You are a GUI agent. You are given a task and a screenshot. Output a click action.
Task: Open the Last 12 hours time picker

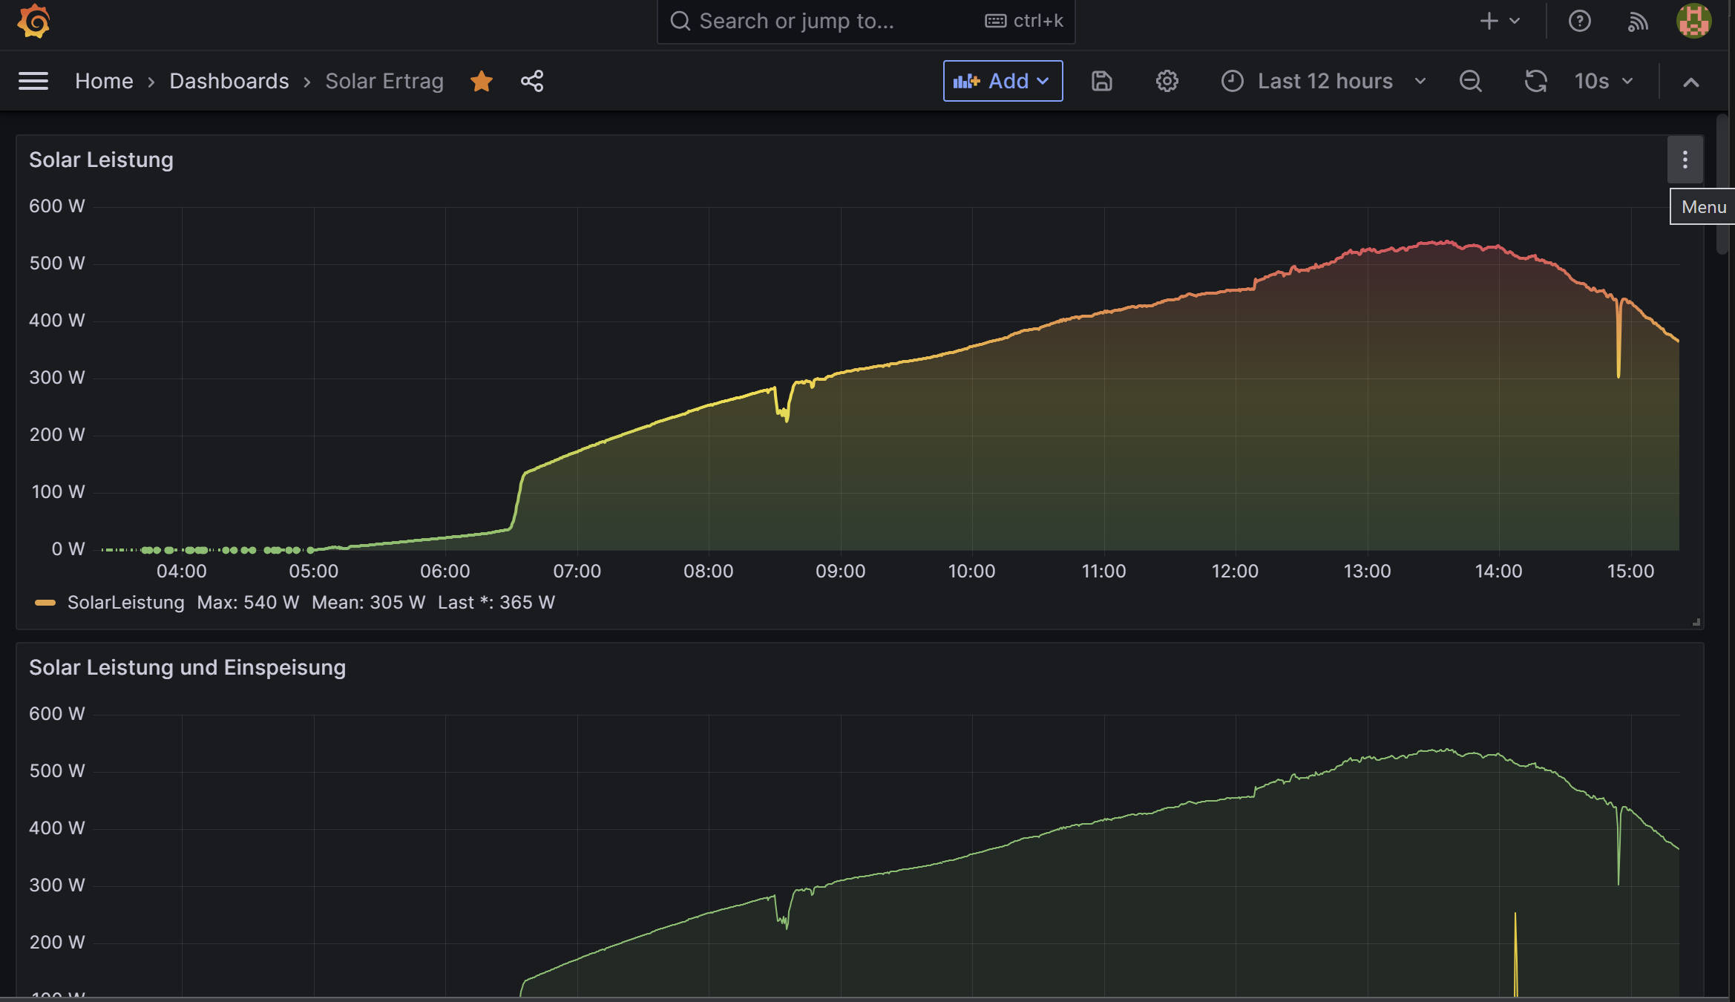1324,81
